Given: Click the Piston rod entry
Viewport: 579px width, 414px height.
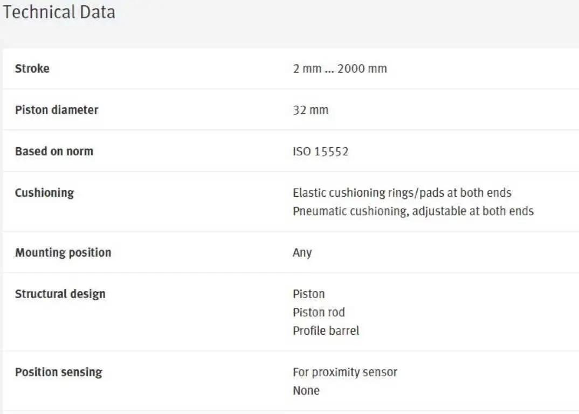Looking at the screenshot, I should coord(319,313).
